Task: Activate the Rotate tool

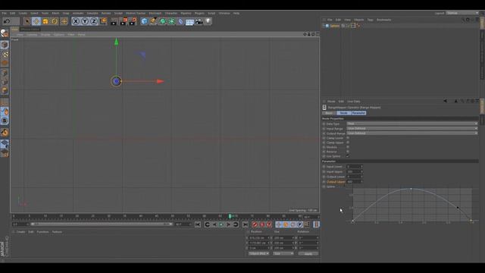Action: click(55, 21)
